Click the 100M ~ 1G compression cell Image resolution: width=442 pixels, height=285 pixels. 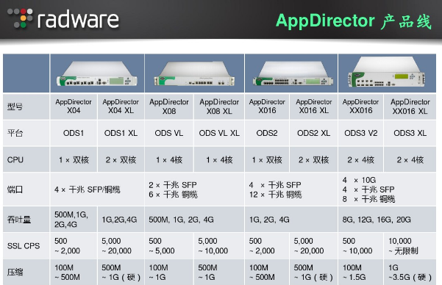[169, 273]
